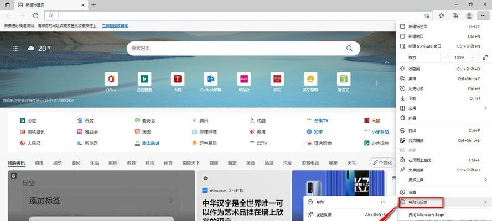
Task: Switch to the 科技 news tab
Action: (150, 163)
